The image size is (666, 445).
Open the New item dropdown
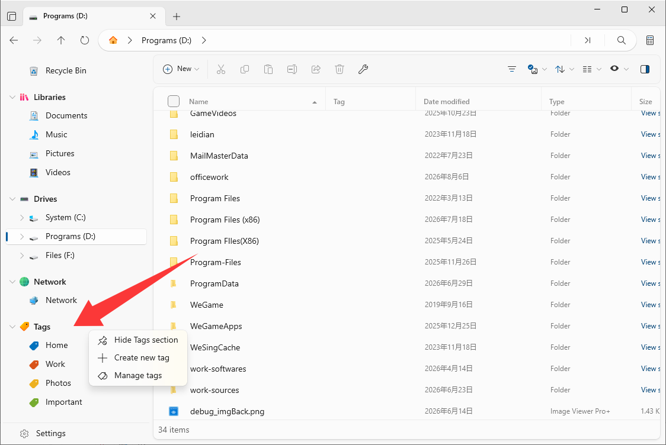(x=181, y=69)
